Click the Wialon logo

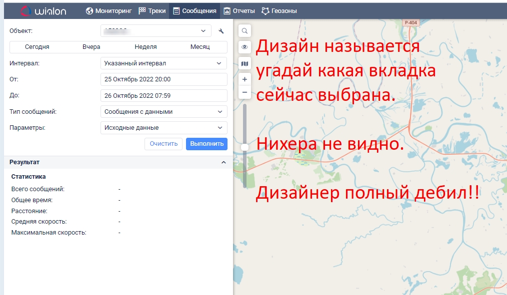click(x=43, y=10)
